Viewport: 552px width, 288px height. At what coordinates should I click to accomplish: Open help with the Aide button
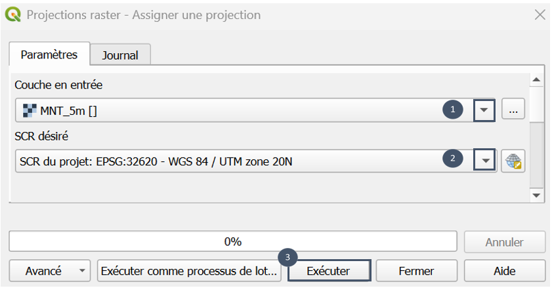pyautogui.click(x=505, y=271)
